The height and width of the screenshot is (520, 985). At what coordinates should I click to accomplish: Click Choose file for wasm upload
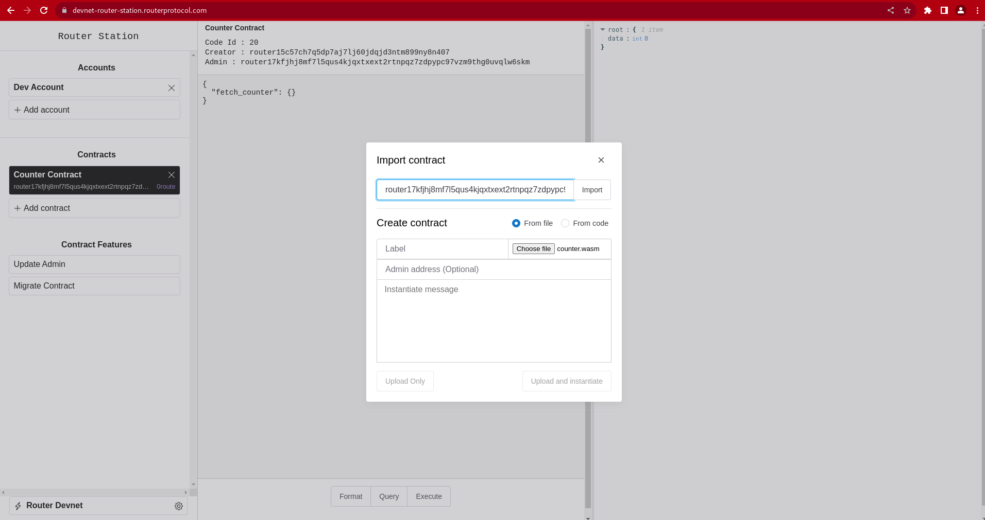tap(533, 249)
